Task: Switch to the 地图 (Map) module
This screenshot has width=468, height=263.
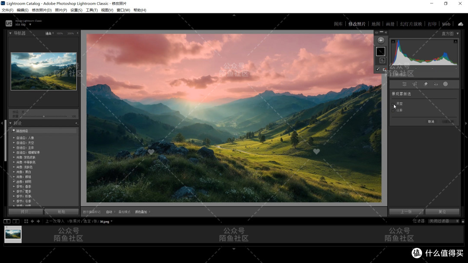Action: (376, 24)
